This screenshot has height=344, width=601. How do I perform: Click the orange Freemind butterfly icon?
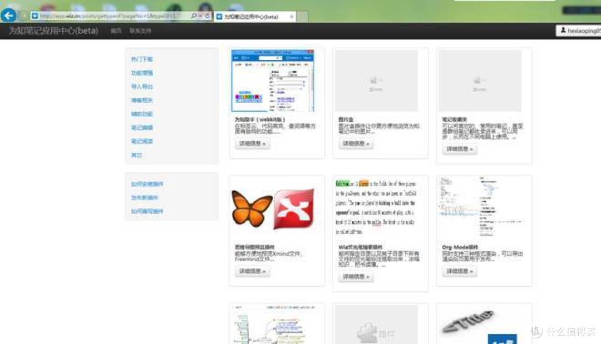click(x=252, y=208)
